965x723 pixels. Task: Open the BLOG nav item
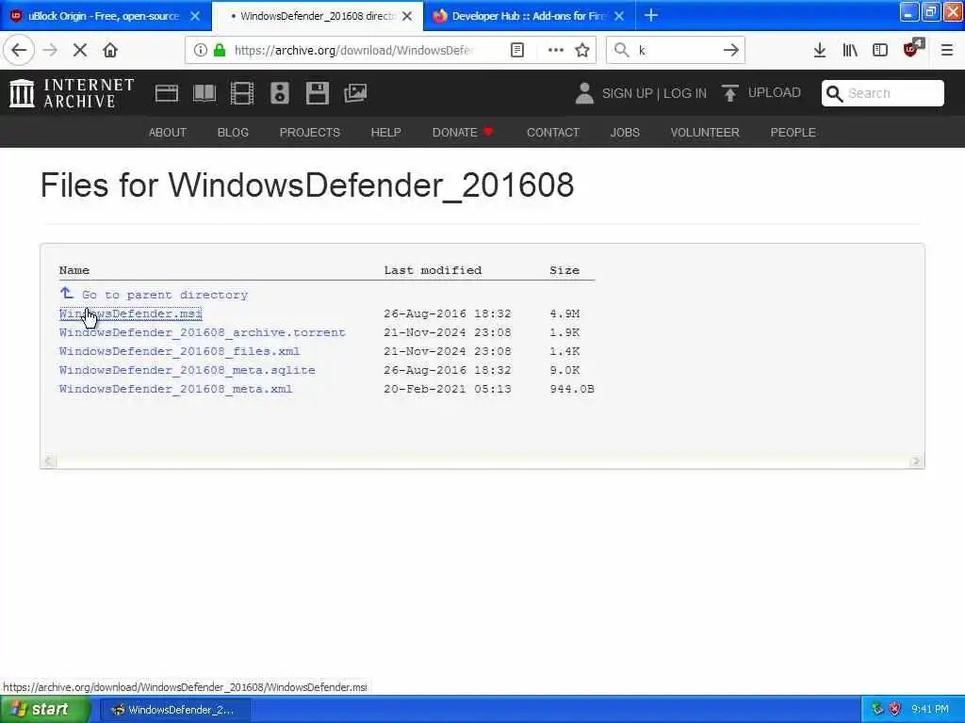point(233,133)
